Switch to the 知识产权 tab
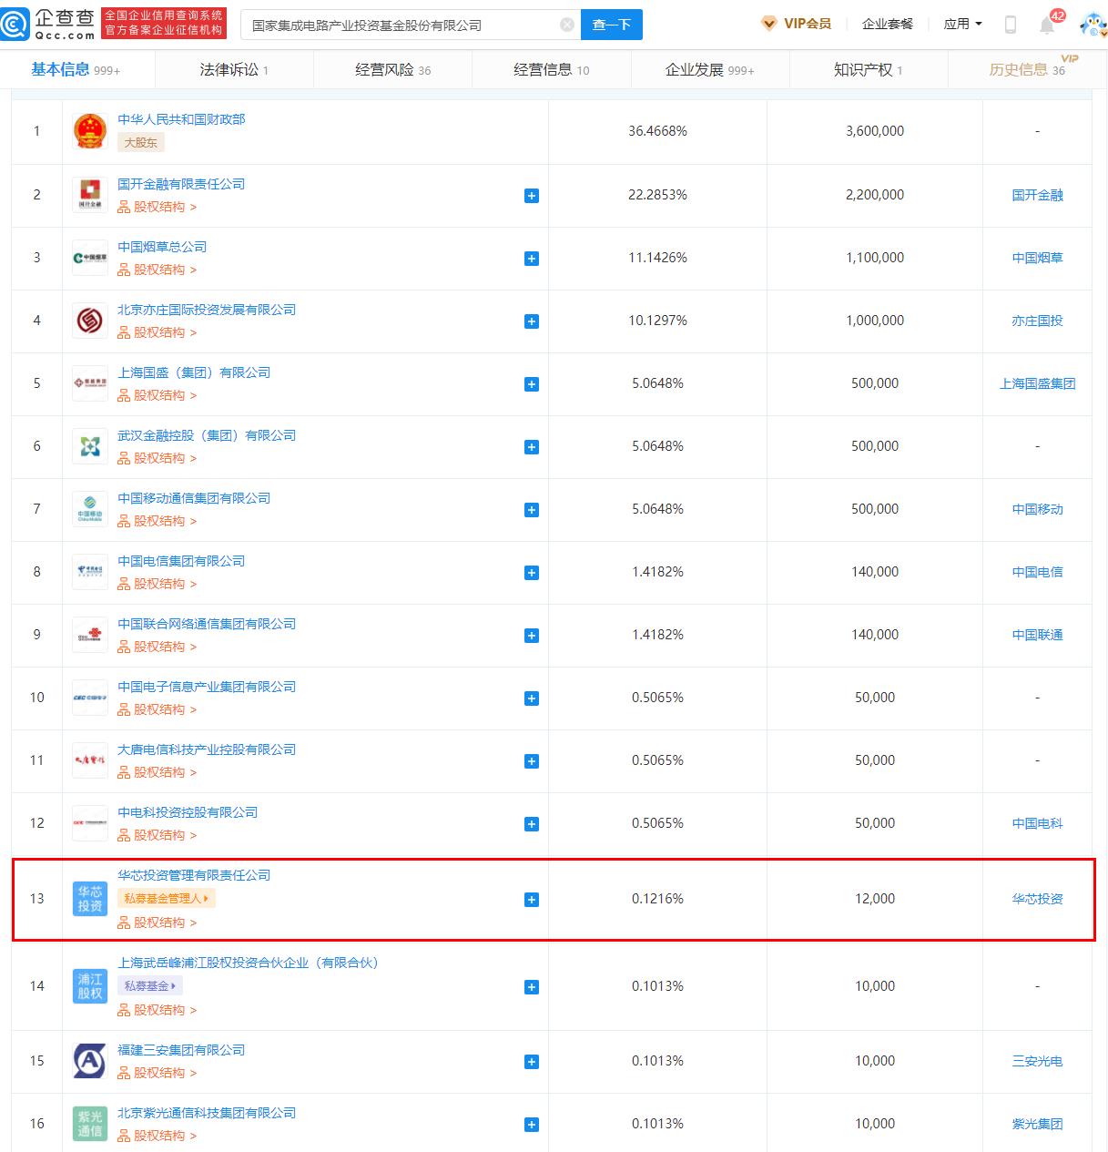This screenshot has height=1152, width=1108. (x=868, y=70)
